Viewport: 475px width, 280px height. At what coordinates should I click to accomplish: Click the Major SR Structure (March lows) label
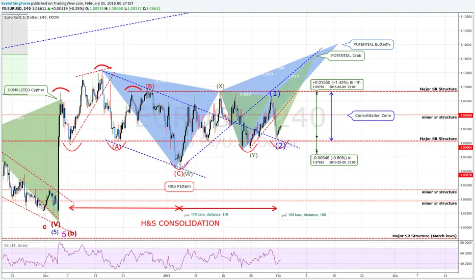[425, 236]
